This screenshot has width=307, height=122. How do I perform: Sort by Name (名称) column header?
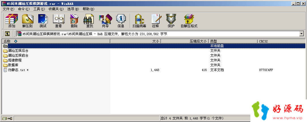pos(56,41)
